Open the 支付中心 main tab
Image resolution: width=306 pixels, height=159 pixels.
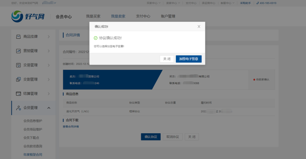pyautogui.click(x=143, y=16)
